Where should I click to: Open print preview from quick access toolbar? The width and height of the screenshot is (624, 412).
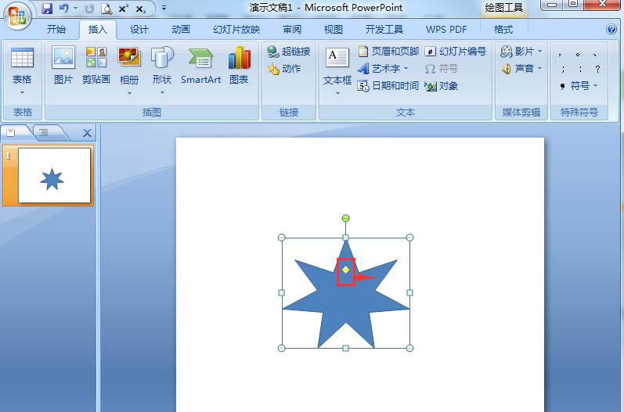(106, 9)
